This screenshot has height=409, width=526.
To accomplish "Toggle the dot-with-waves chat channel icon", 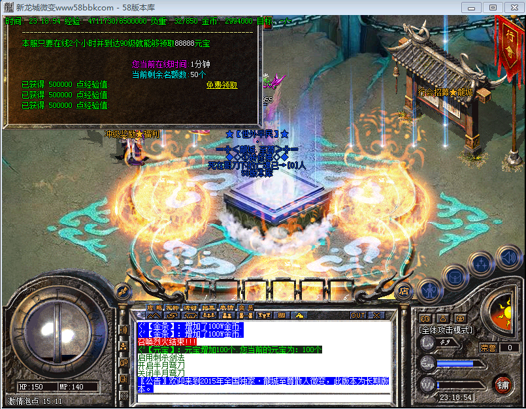I will 123,330.
